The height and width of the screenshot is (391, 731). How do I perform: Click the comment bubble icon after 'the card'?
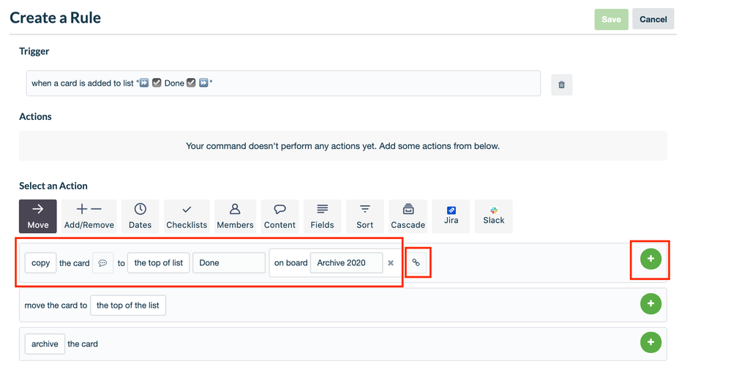(102, 263)
